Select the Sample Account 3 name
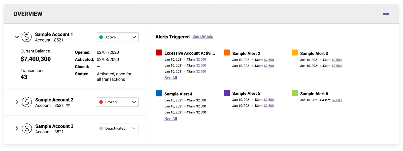Image resolution: width=403 pixels, height=151 pixels. [x=54, y=126]
